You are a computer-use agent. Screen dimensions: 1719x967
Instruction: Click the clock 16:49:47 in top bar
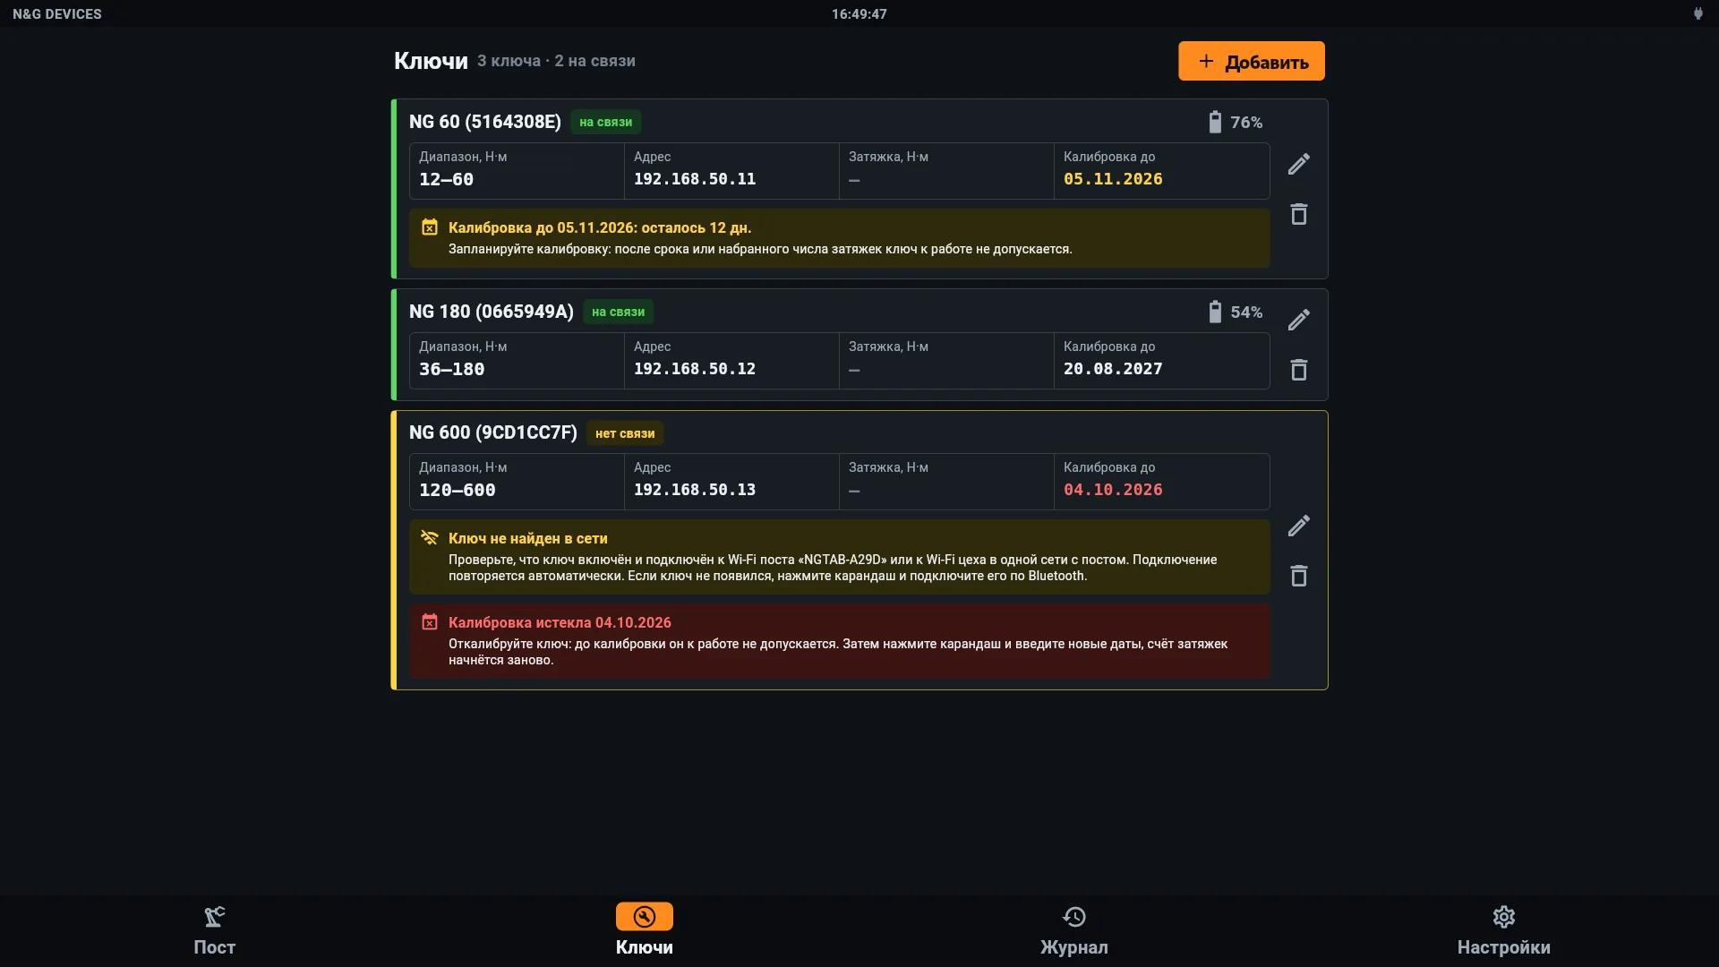(859, 13)
